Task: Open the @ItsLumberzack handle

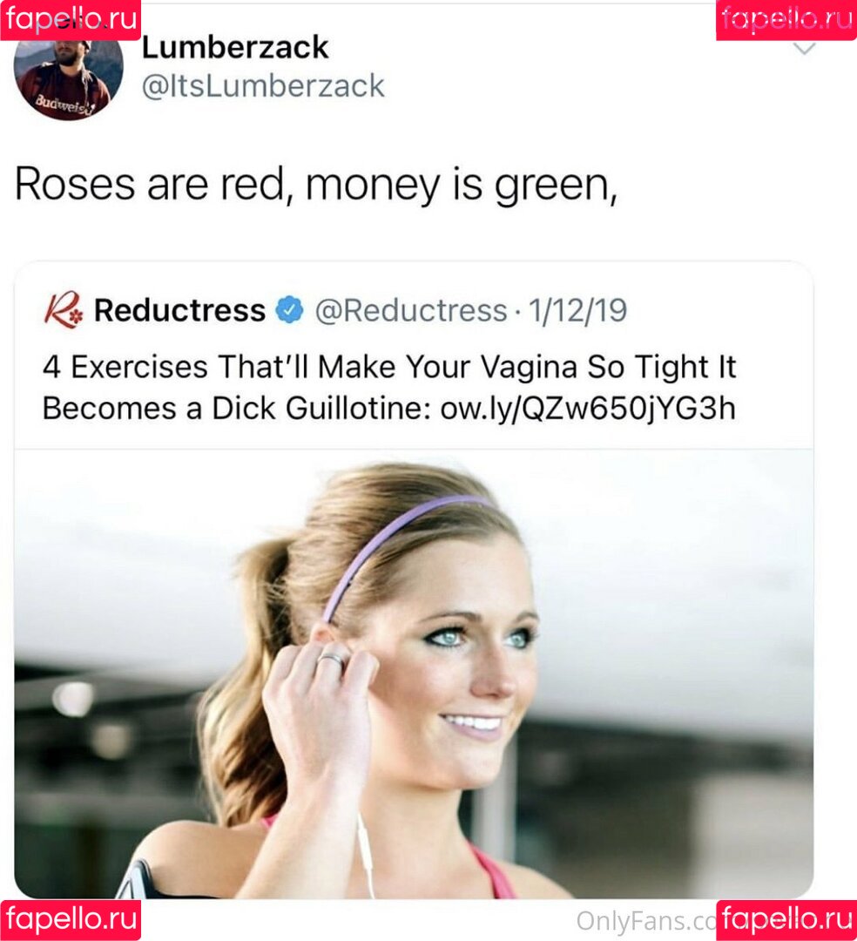Action: [263, 85]
